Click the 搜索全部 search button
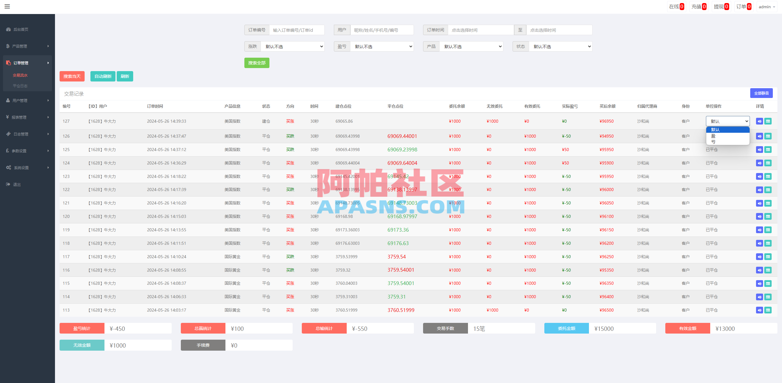This screenshot has width=782, height=383. (257, 63)
